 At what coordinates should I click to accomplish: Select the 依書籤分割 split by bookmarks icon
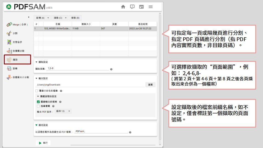(x=9, y=51)
